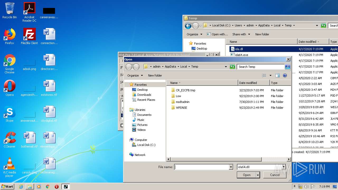
Task: Select Recent Places in the Open dialog sidebar
Action: coord(146,100)
